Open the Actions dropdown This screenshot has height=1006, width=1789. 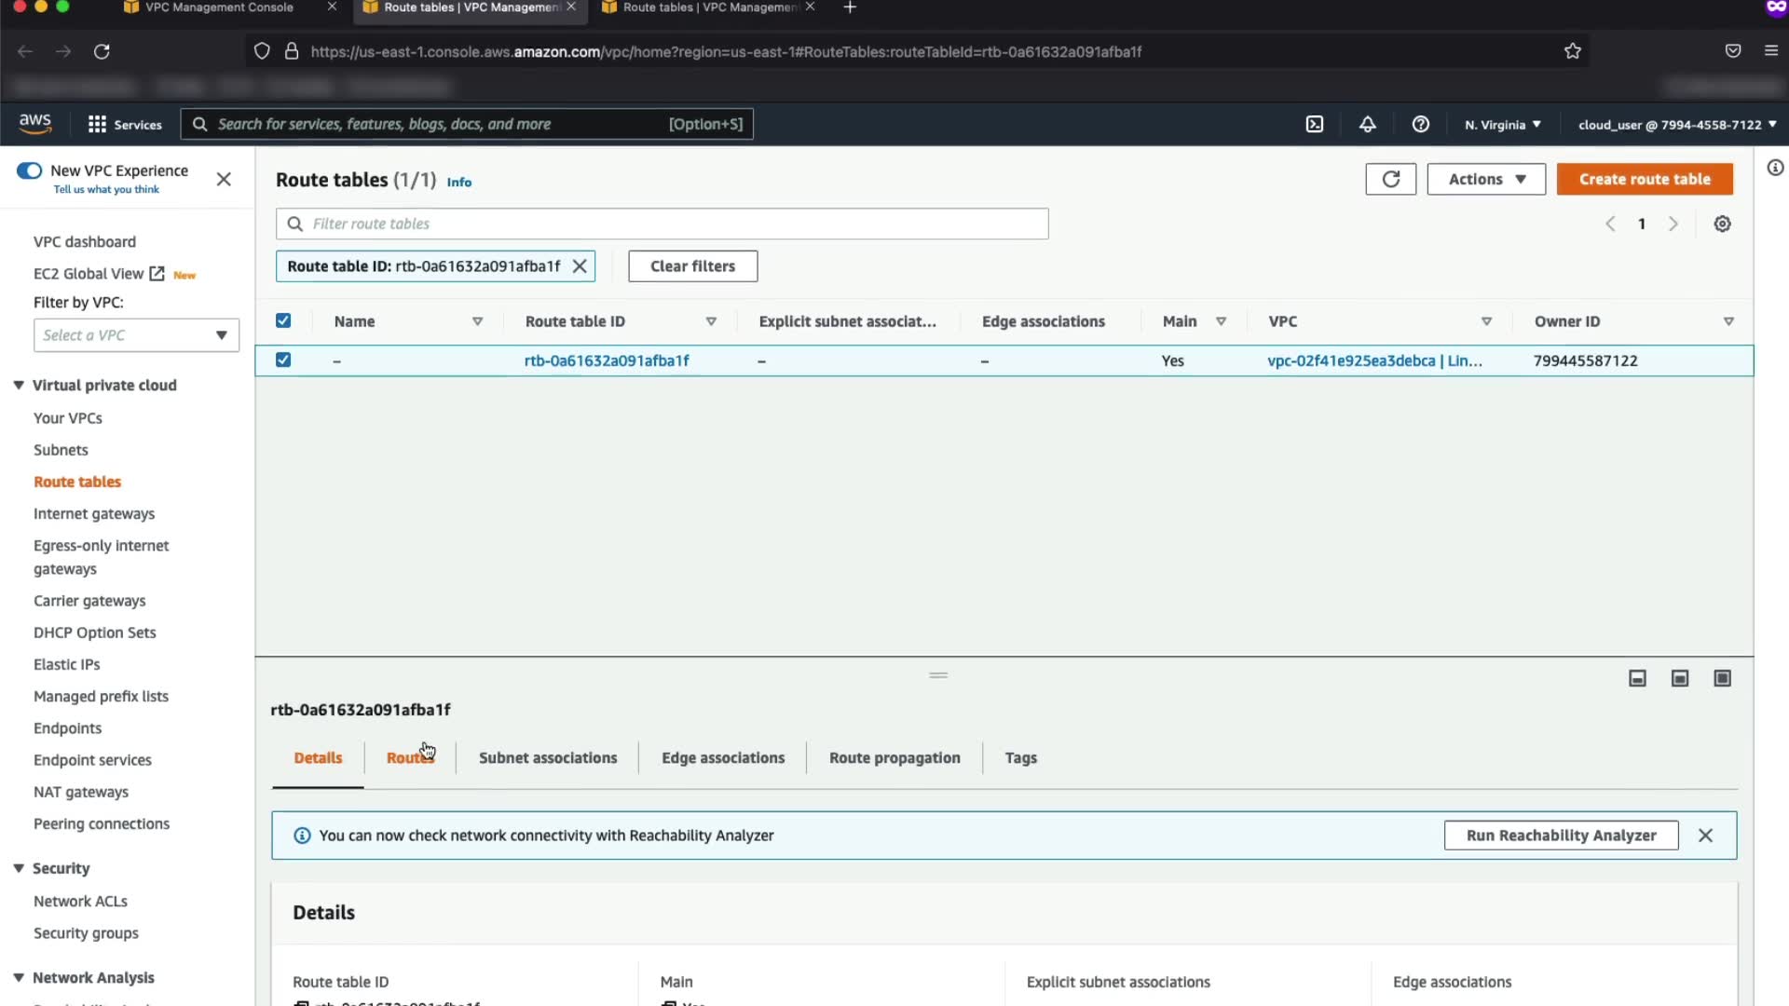(x=1486, y=179)
